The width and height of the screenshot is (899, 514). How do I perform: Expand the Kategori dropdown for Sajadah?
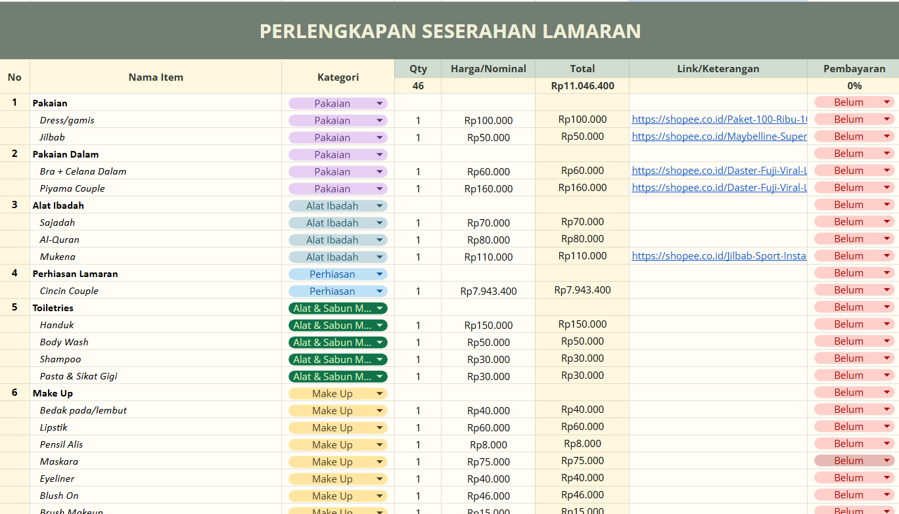click(x=379, y=223)
